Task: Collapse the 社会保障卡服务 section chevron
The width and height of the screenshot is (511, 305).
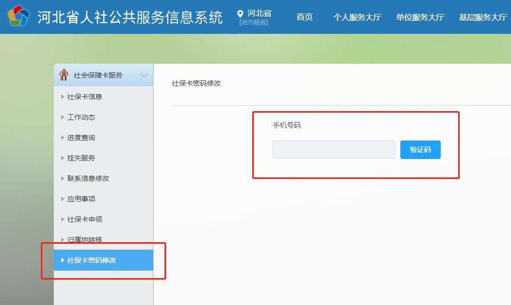Action: pos(144,75)
